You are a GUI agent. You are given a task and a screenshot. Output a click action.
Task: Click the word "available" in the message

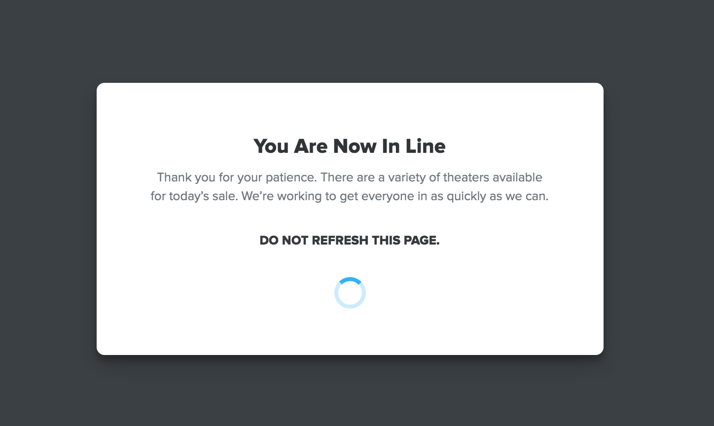(x=517, y=177)
